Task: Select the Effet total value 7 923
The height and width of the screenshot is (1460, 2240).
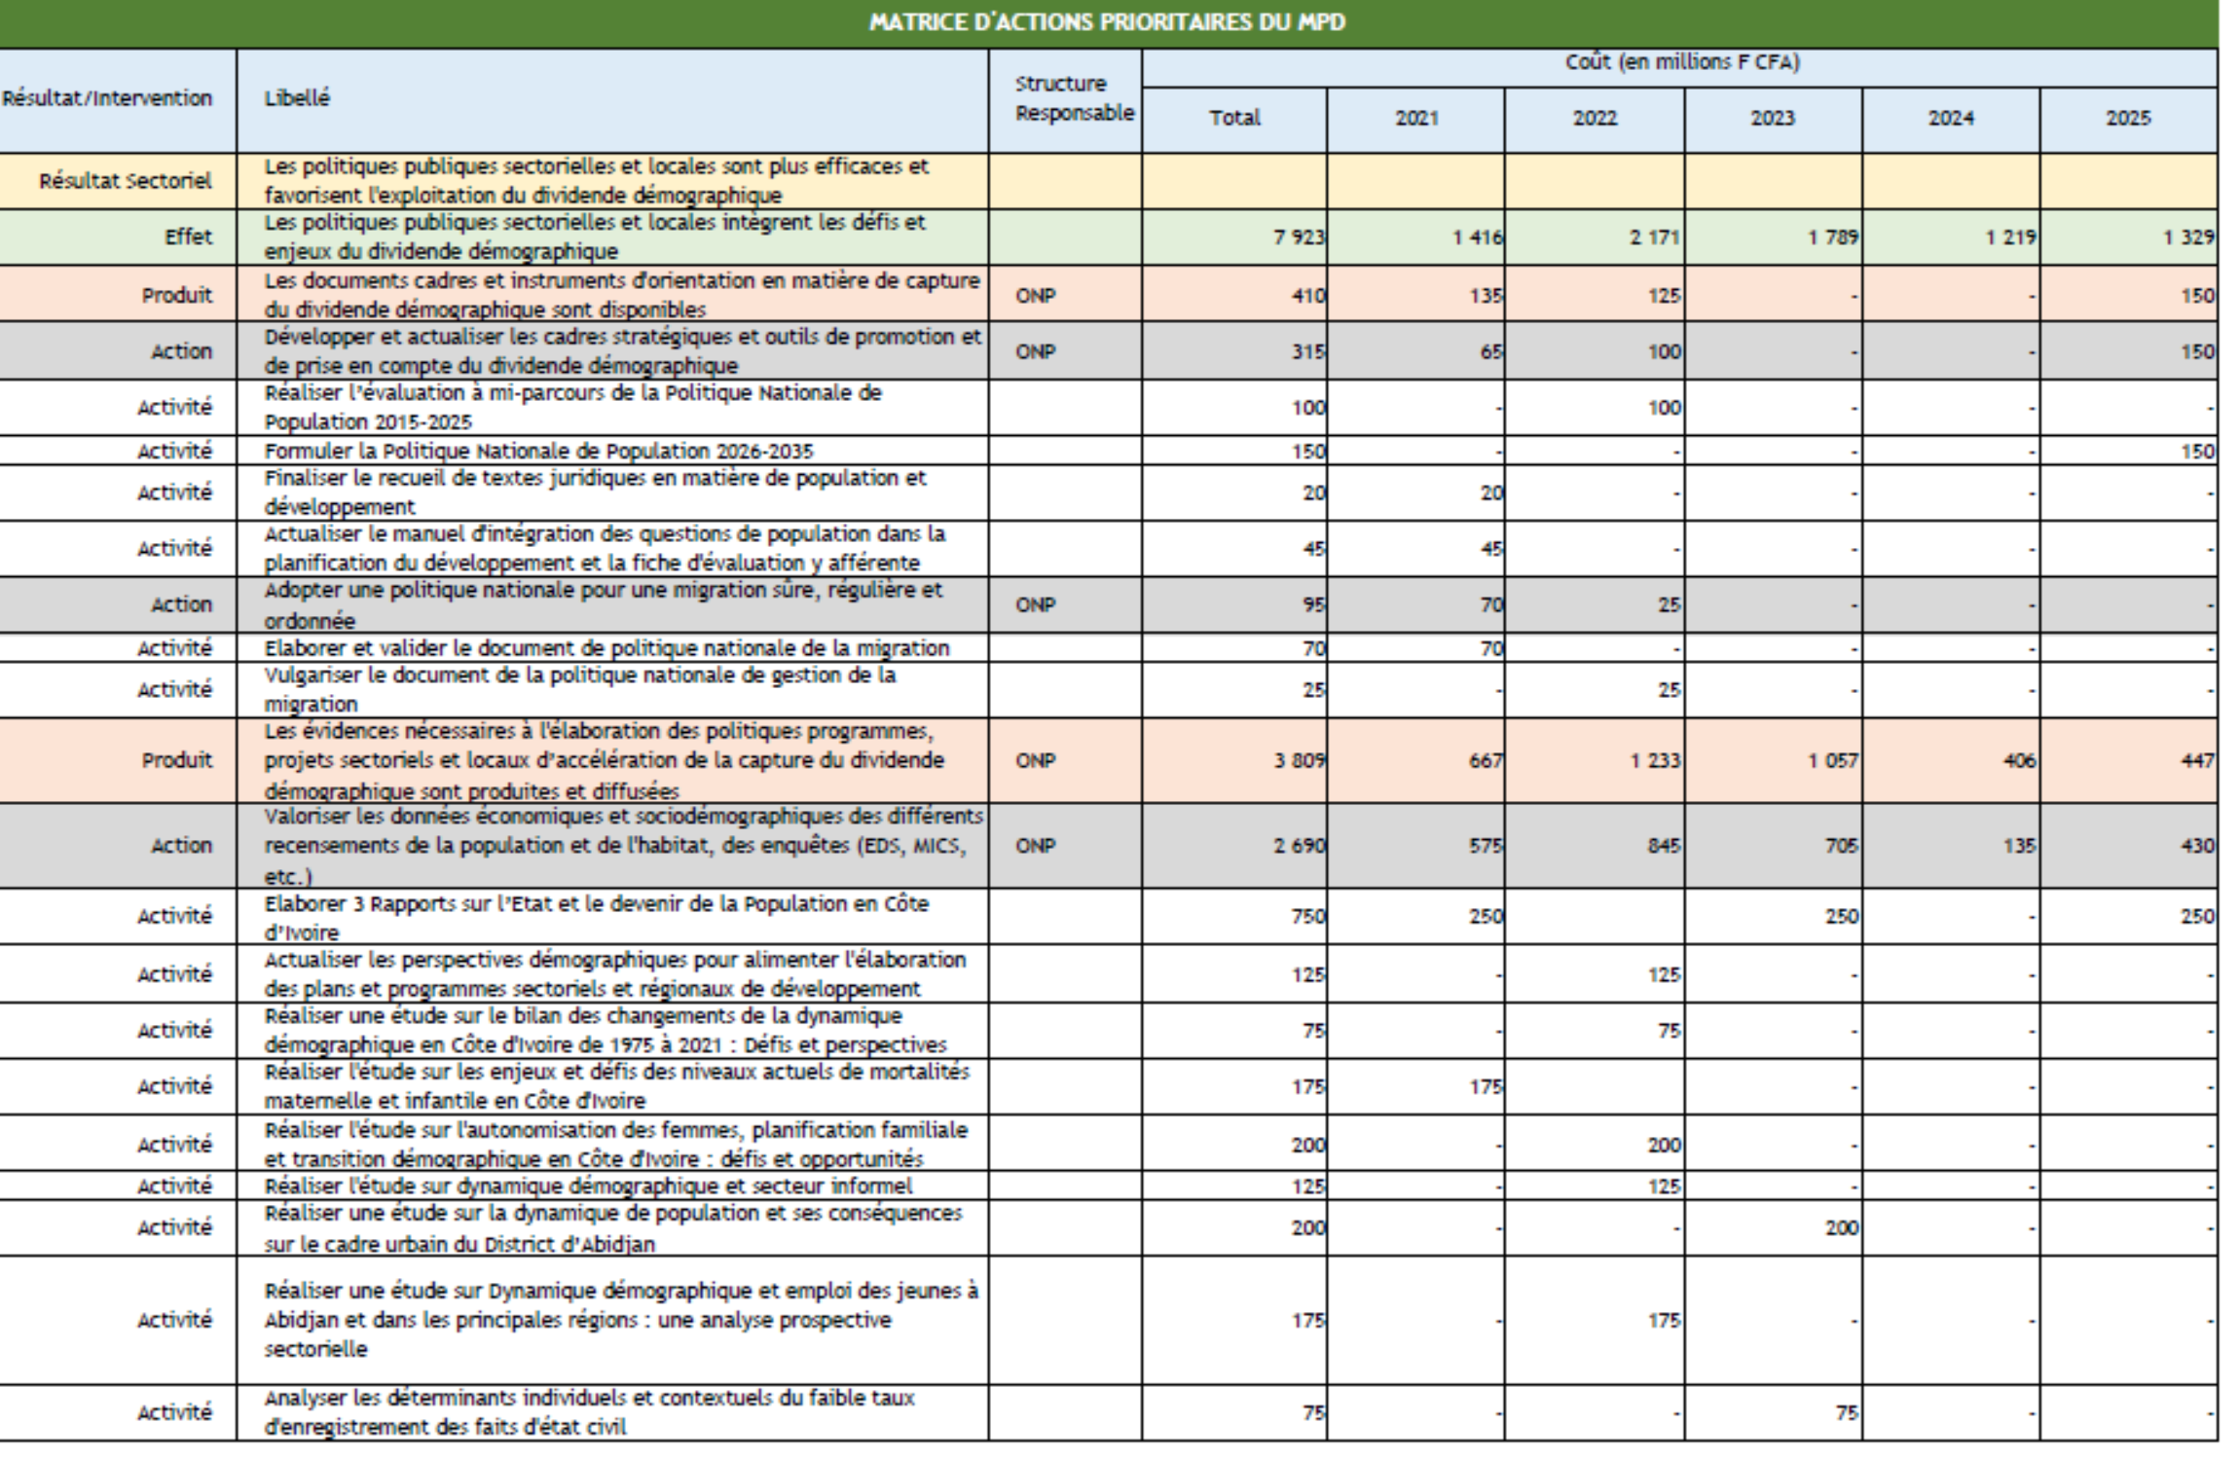Action: [1299, 237]
